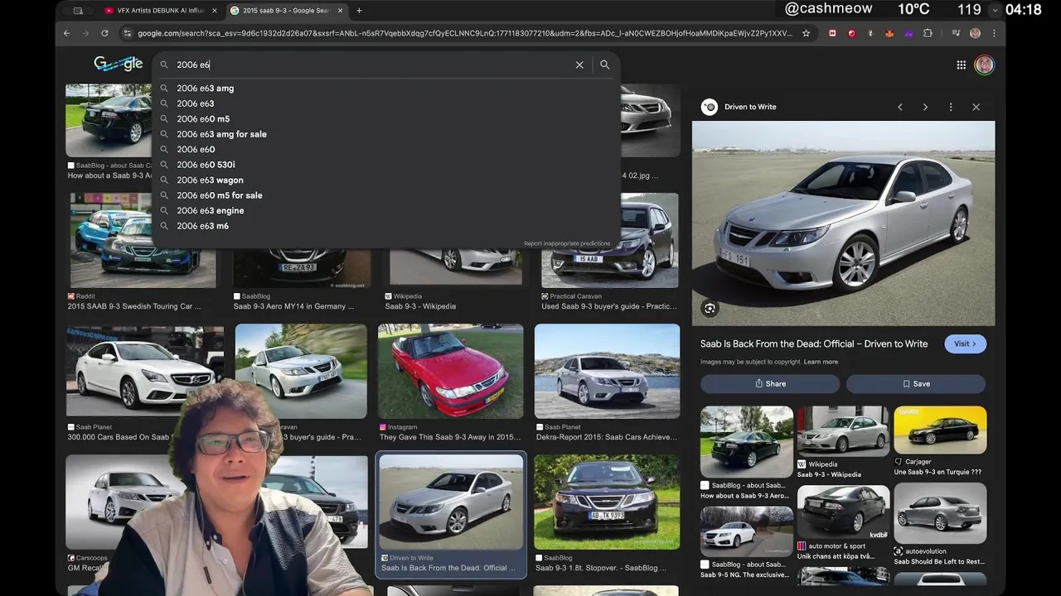Open the Google apps grid icon
Image resolution: width=1061 pixels, height=596 pixels.
(x=961, y=65)
